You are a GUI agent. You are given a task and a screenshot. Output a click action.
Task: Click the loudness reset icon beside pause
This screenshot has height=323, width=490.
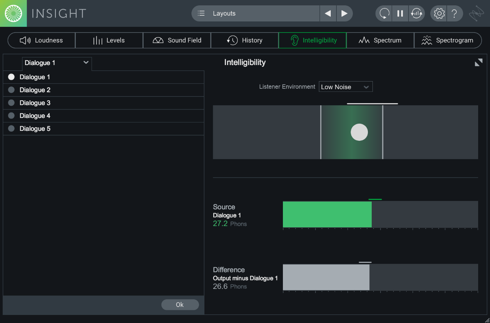[416, 14]
